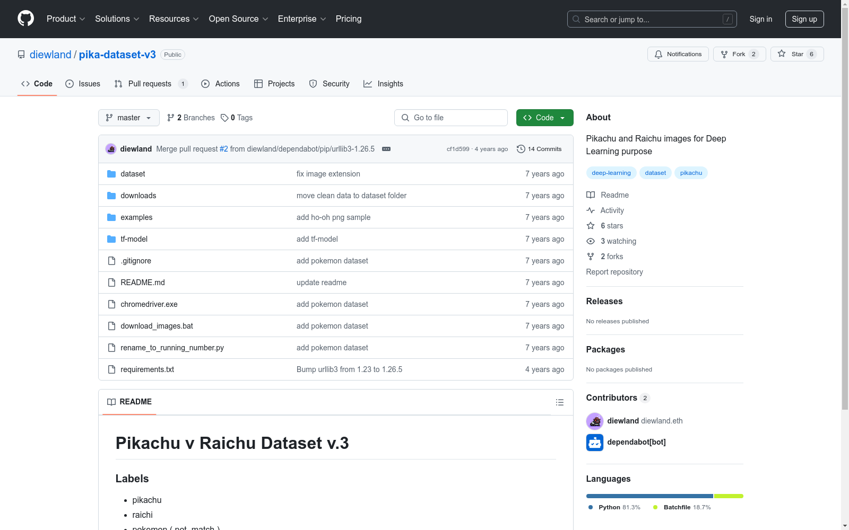
Task: Expand the Solutions dropdown
Action: tap(117, 19)
